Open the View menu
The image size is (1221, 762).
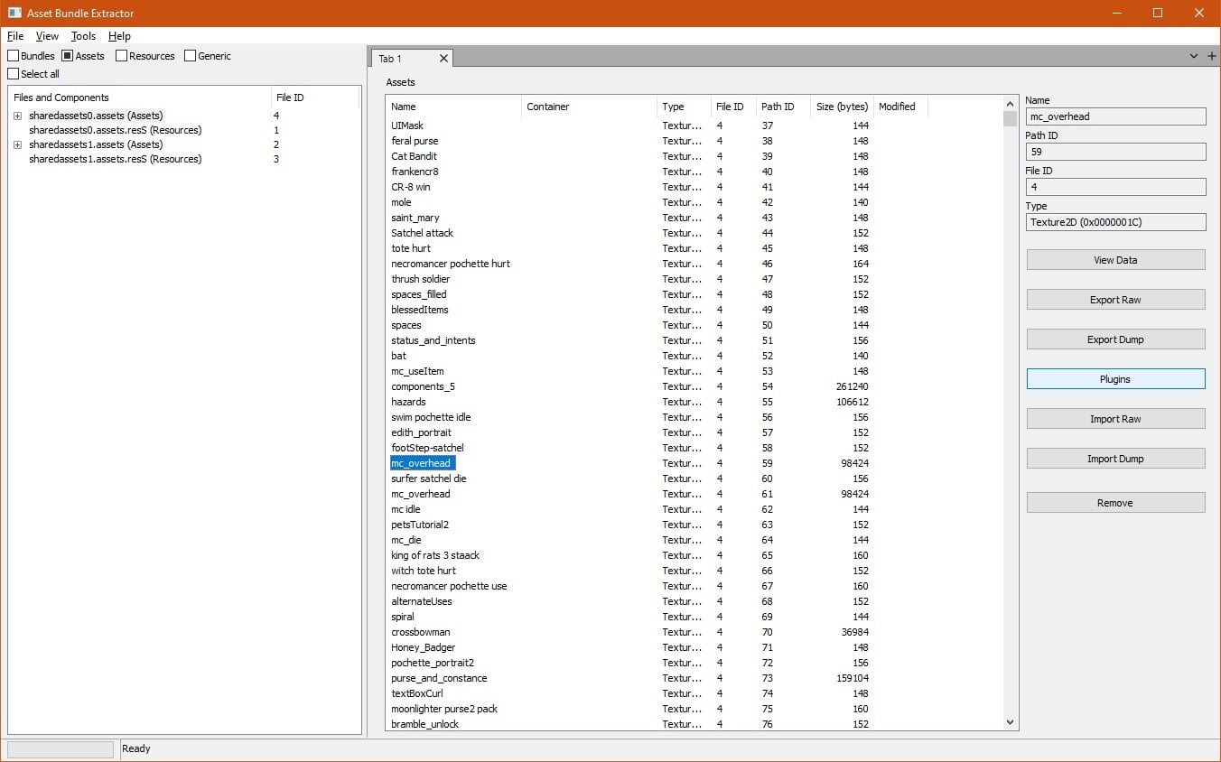coord(47,36)
